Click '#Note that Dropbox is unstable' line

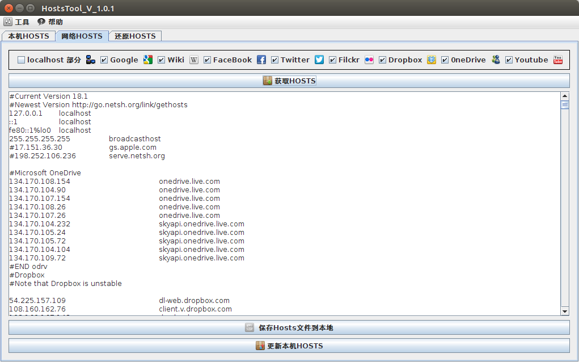(66, 283)
